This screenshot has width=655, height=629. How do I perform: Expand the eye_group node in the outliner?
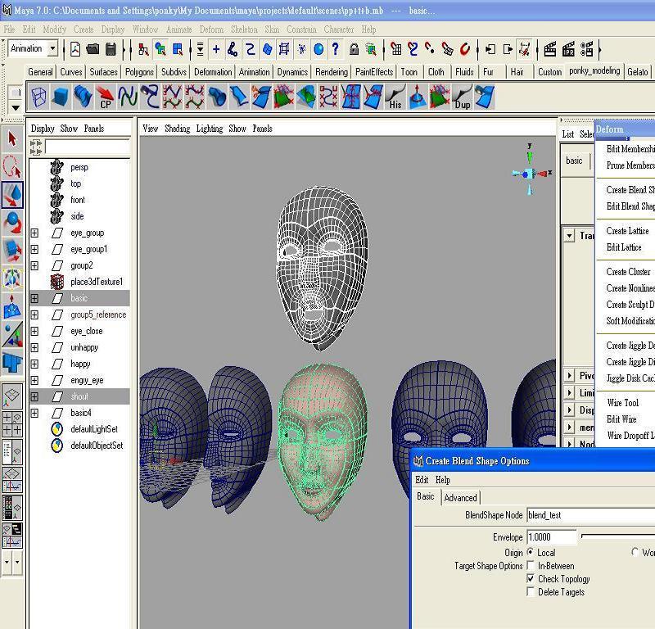click(x=34, y=233)
